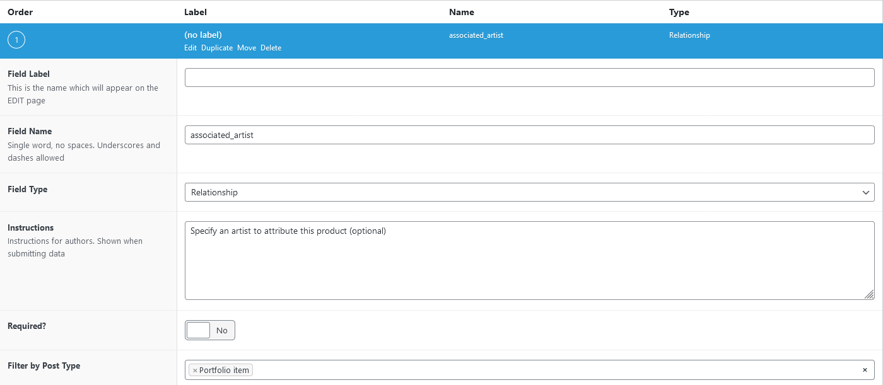This screenshot has width=883, height=385.
Task: Click inside the empty Field Label input
Action: 529,77
